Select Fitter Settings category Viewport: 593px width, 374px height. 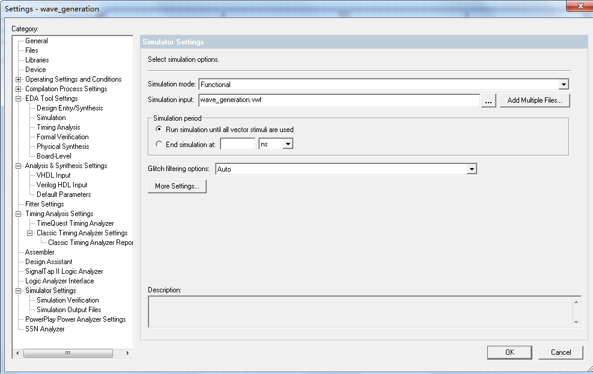[x=44, y=204]
